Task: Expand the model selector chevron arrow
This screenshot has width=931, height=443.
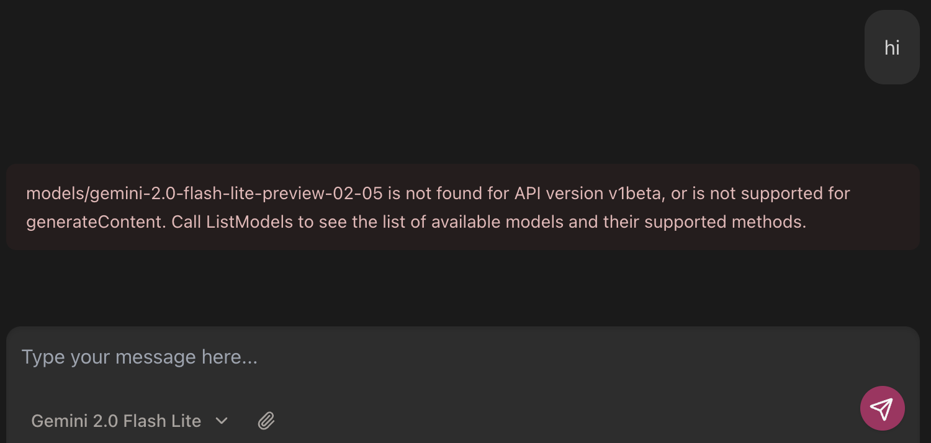Action: (222, 421)
